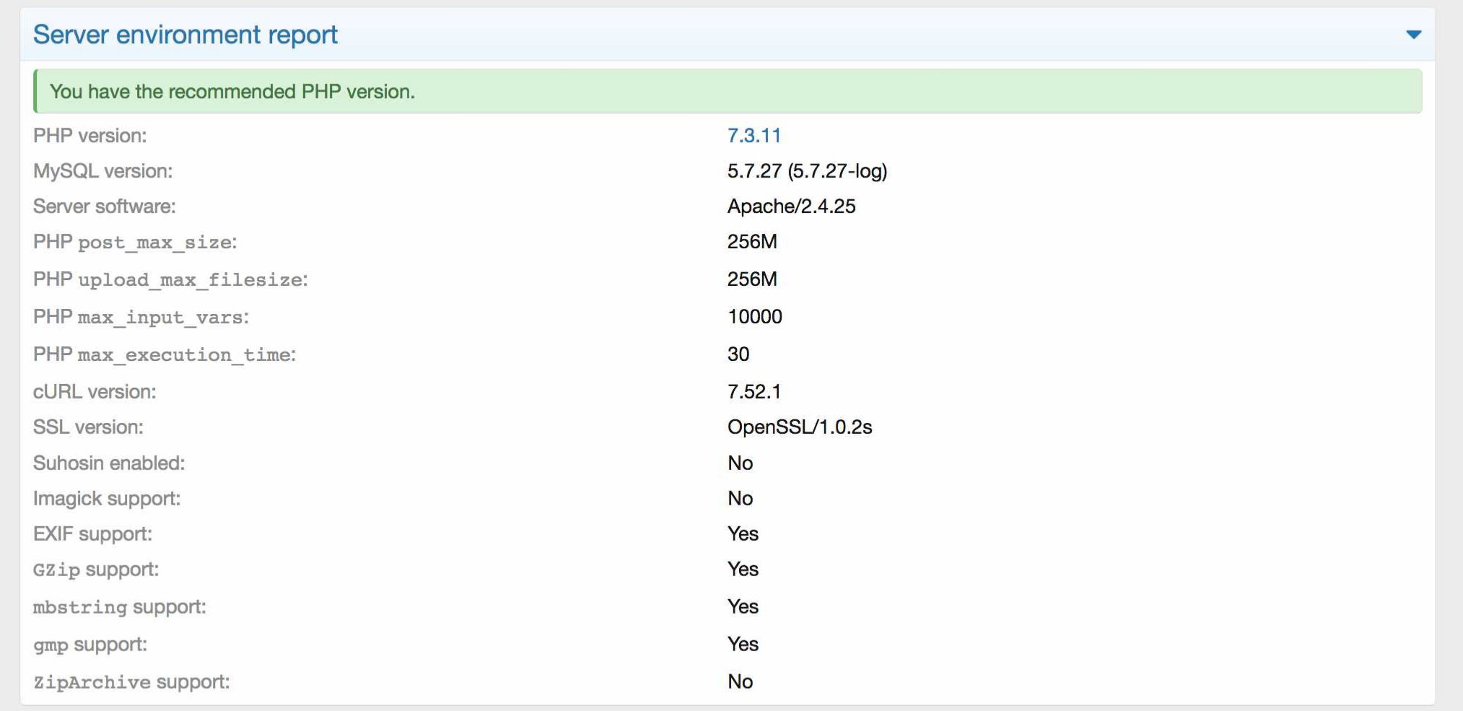Click the PHP version label text
Image resolution: width=1463 pixels, height=711 pixels.
point(89,136)
